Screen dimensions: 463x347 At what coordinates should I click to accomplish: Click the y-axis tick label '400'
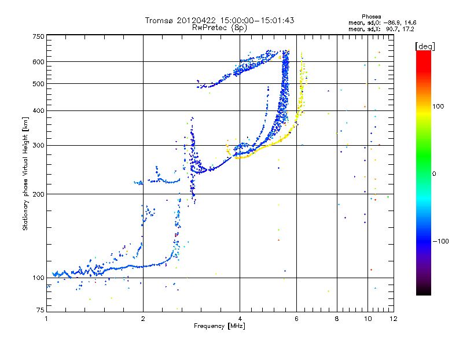coord(38,110)
